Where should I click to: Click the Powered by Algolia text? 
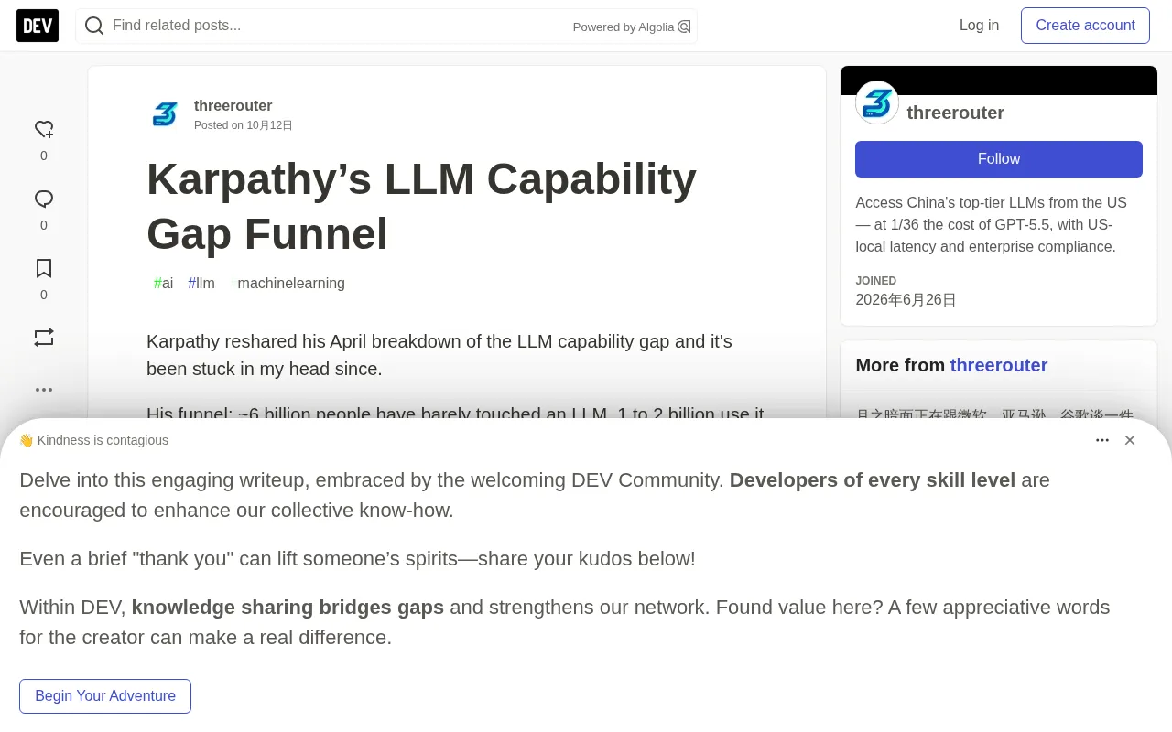(x=624, y=27)
